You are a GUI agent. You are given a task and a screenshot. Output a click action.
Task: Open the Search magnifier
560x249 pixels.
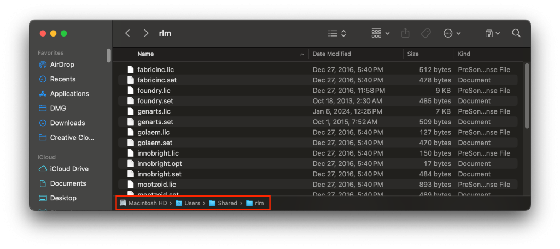coord(516,33)
